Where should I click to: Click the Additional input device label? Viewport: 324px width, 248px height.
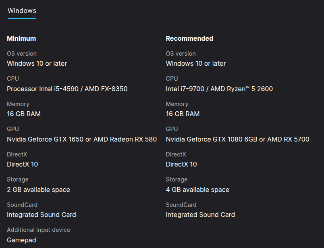coord(38,230)
